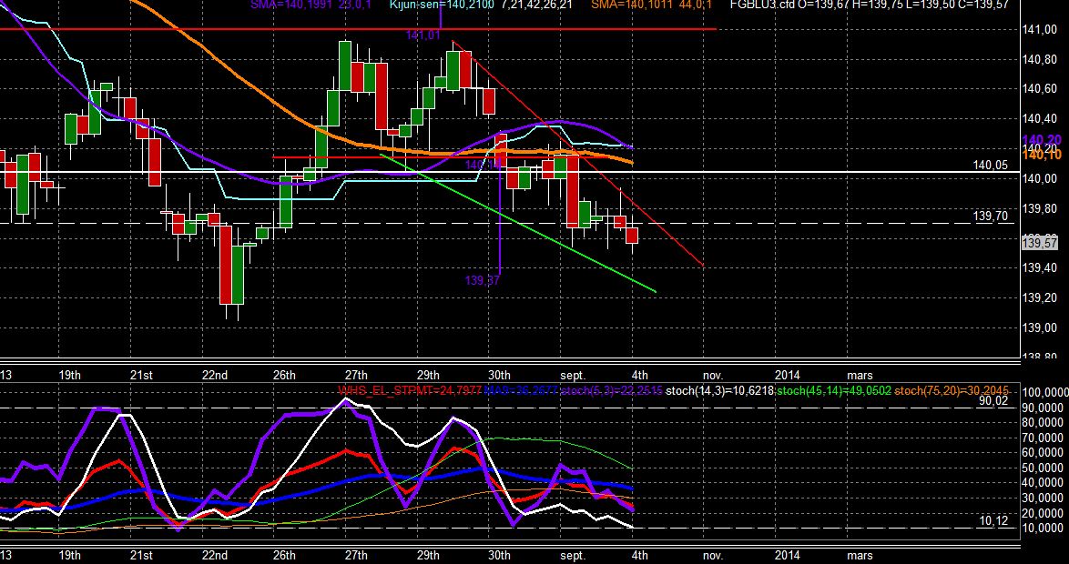The image size is (1069, 564).
Task: Click the 139,20 price axis label
Action: [1041, 297]
